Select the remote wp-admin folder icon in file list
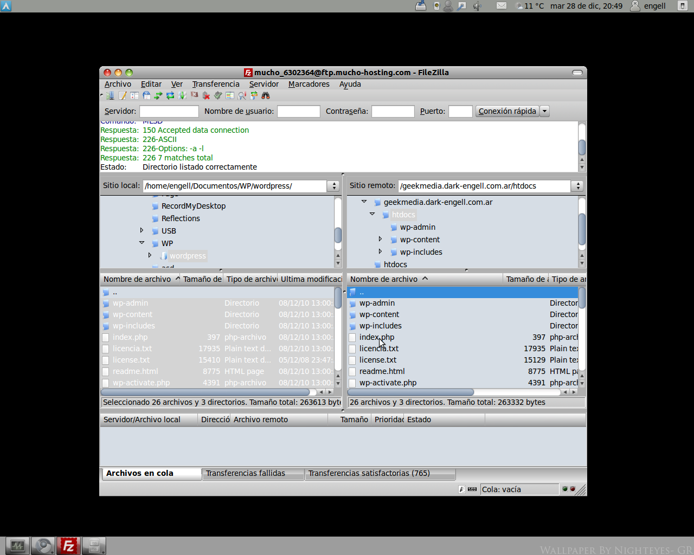Screen dimensions: 694x555 tap(352, 304)
